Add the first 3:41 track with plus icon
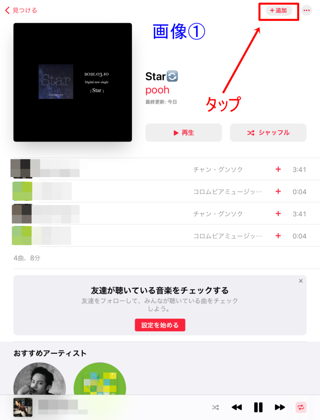Image resolution: width=320 pixels, height=420 pixels. click(x=278, y=169)
